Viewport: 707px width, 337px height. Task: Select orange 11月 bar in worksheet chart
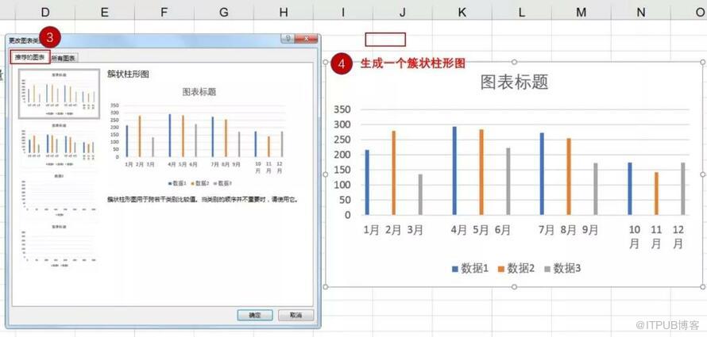[656, 193]
